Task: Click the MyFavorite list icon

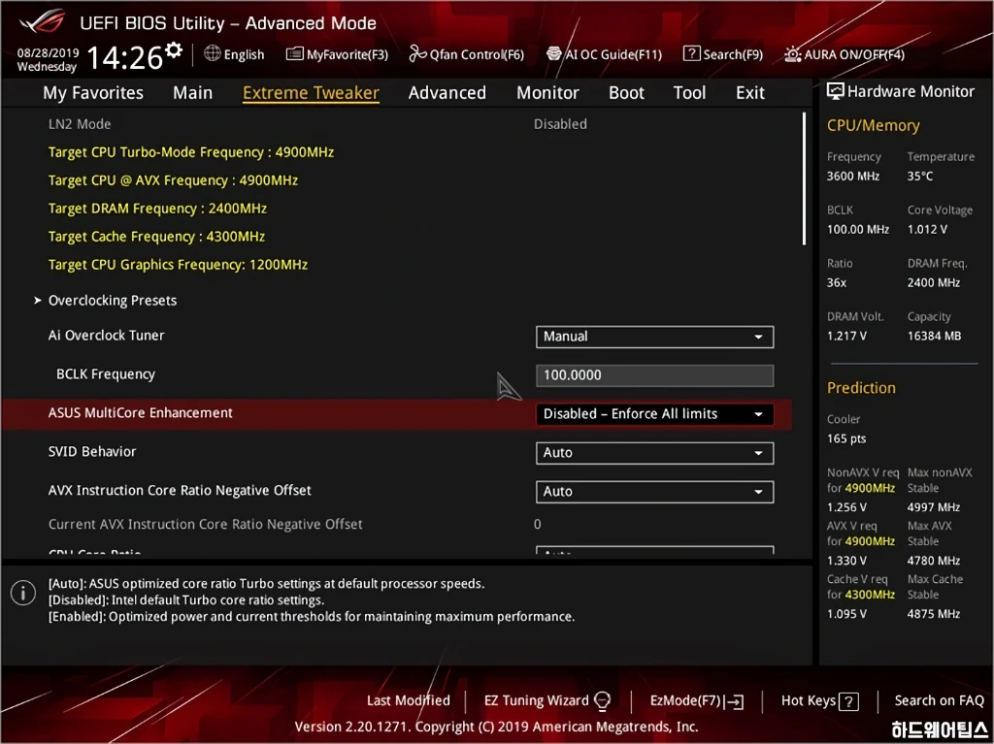Action: [x=295, y=54]
